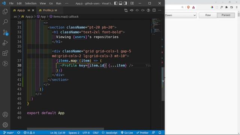Open browser extensions puzzle icon

pyautogui.click(x=226, y=7)
